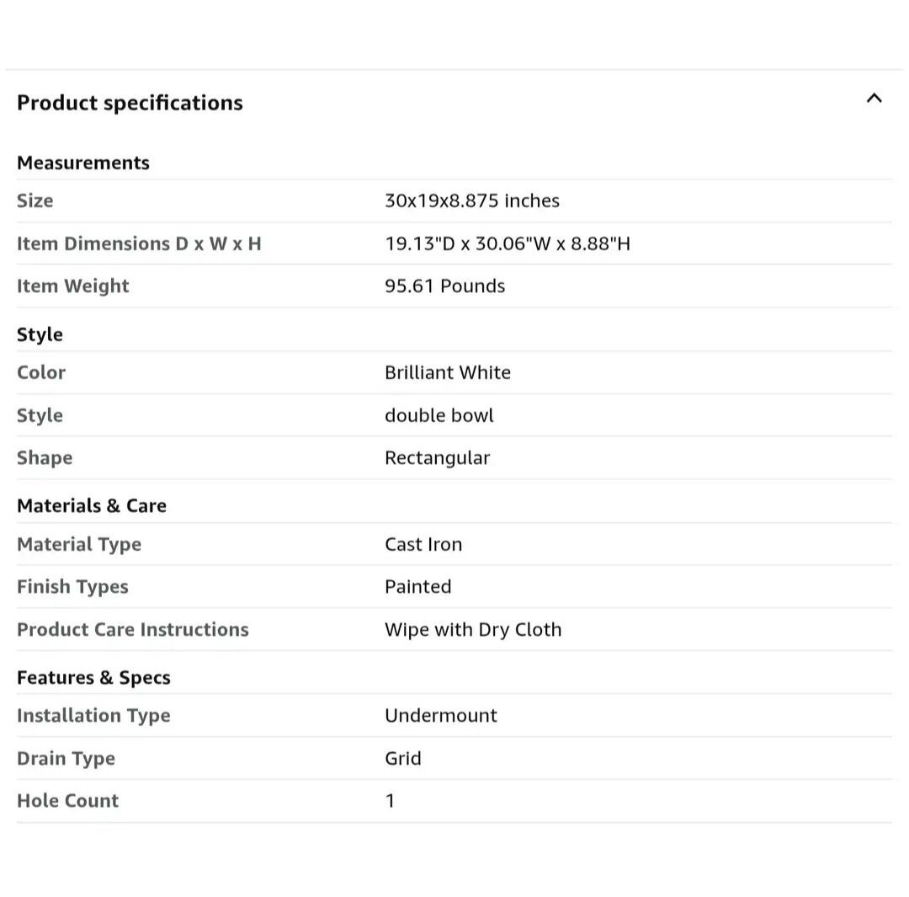Click the Features & Specs section header
909x897 pixels.
point(93,677)
